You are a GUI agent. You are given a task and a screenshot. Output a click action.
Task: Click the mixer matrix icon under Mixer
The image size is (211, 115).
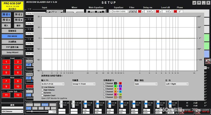click(x=75, y=11)
